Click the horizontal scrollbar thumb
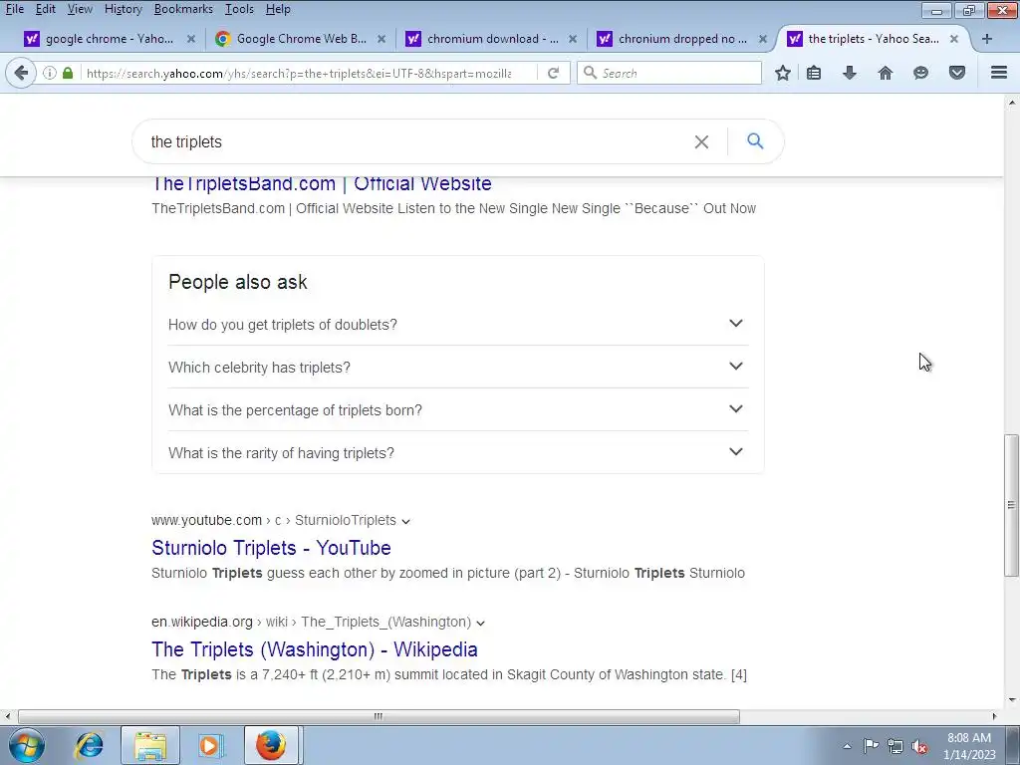 (x=379, y=716)
